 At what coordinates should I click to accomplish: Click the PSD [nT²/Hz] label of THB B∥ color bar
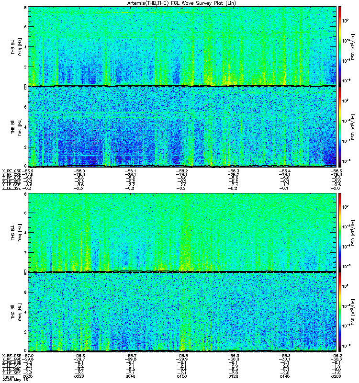[353, 127]
